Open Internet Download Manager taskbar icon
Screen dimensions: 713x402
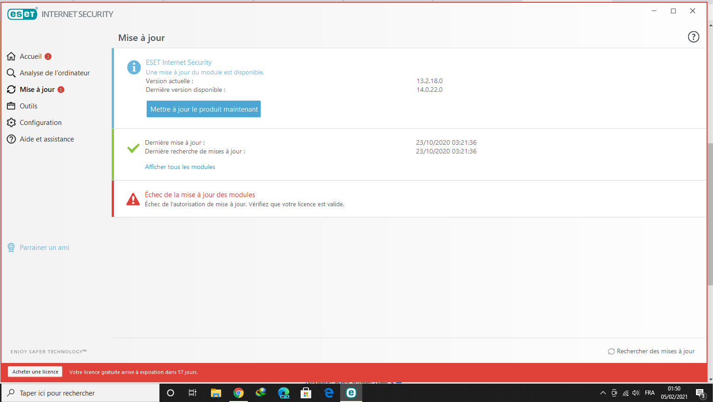pyautogui.click(x=261, y=393)
